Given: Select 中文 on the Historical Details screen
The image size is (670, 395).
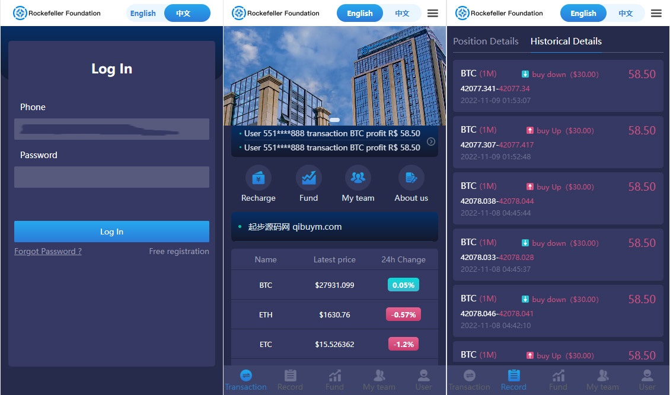Looking at the screenshot, I should click(x=626, y=13).
